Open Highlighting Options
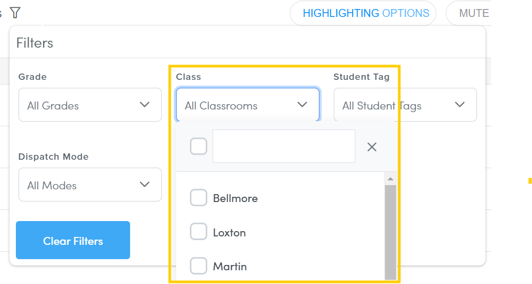 (363, 13)
